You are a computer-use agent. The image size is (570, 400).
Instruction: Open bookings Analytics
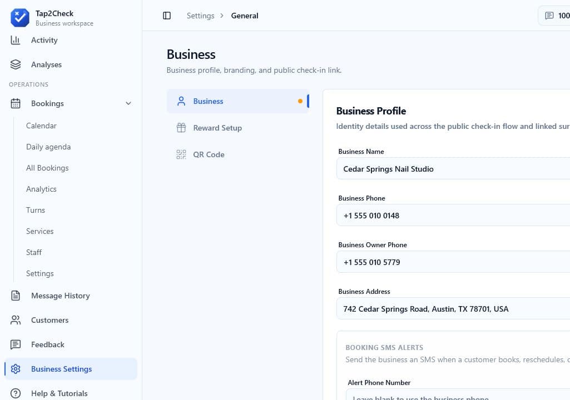tap(41, 188)
